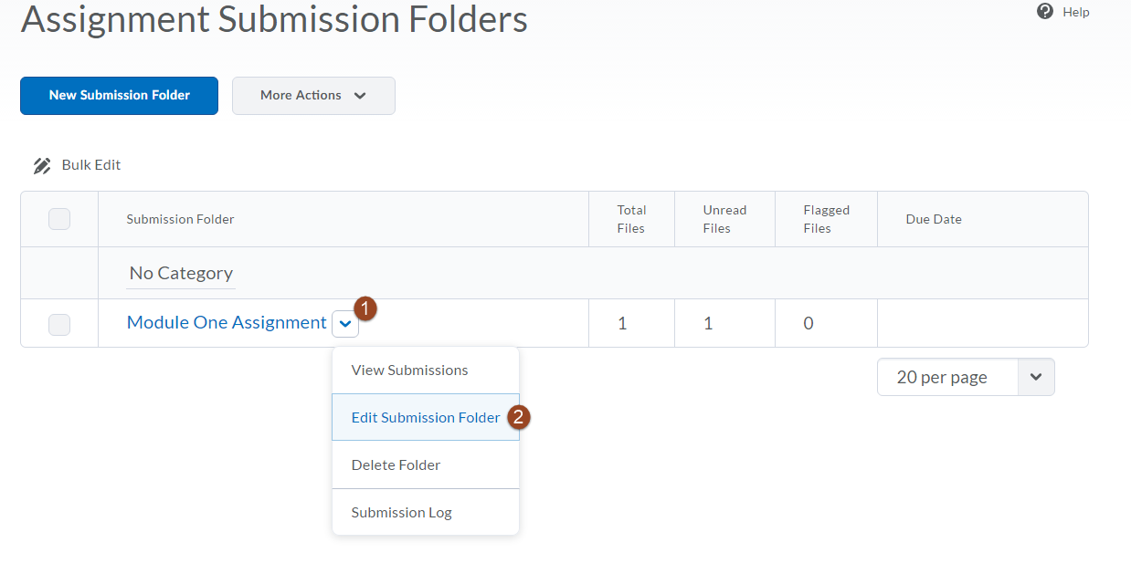The image size is (1131, 574).
Task: Click the Help question mark icon
Action: coord(1045,12)
